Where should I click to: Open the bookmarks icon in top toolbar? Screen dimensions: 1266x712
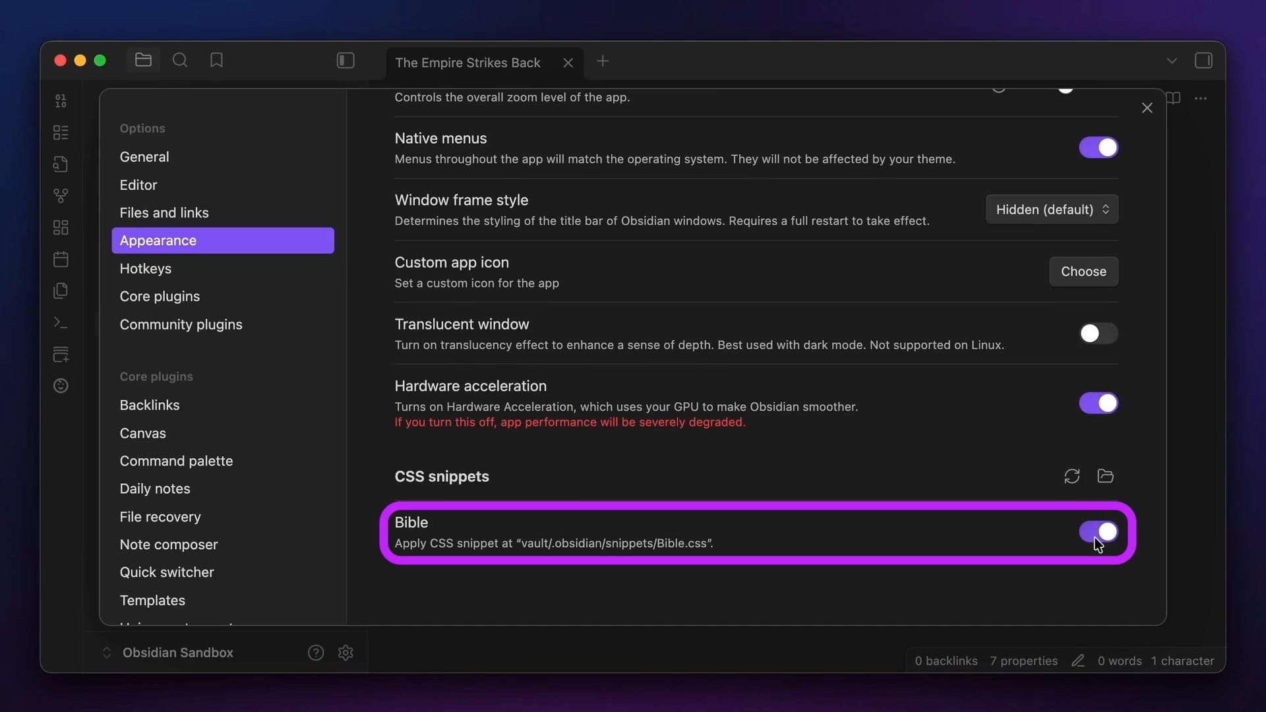[216, 61]
